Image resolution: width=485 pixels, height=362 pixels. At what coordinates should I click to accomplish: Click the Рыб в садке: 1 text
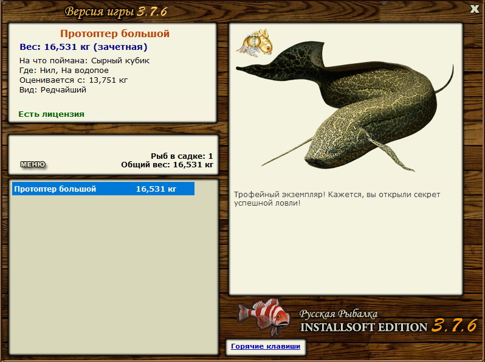[182, 156]
